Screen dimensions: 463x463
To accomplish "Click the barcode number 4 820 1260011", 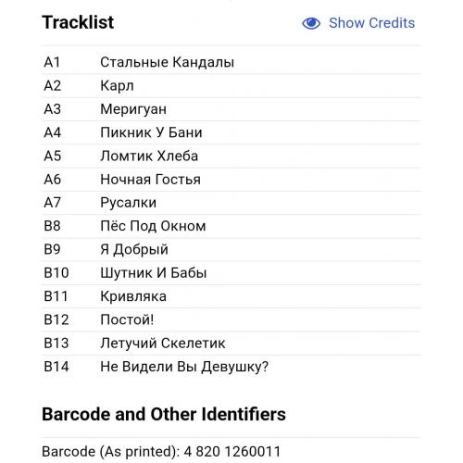I will coord(232,452).
